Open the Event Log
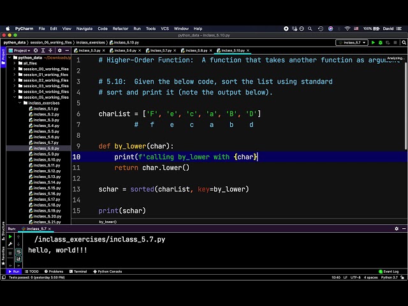Screen dimensions: 408x306 tap(388, 272)
